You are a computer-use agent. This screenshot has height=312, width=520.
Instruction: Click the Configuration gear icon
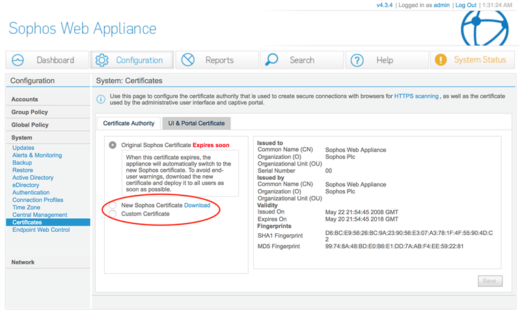[x=102, y=60]
